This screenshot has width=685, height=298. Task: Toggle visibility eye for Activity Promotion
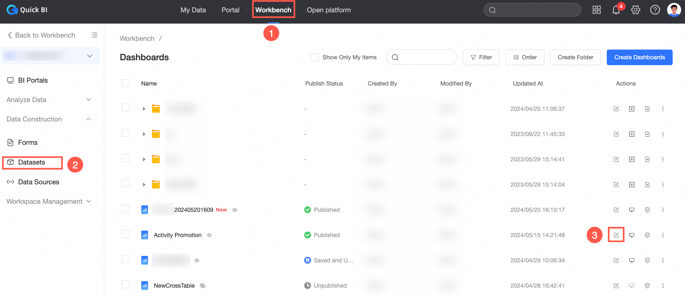point(209,235)
